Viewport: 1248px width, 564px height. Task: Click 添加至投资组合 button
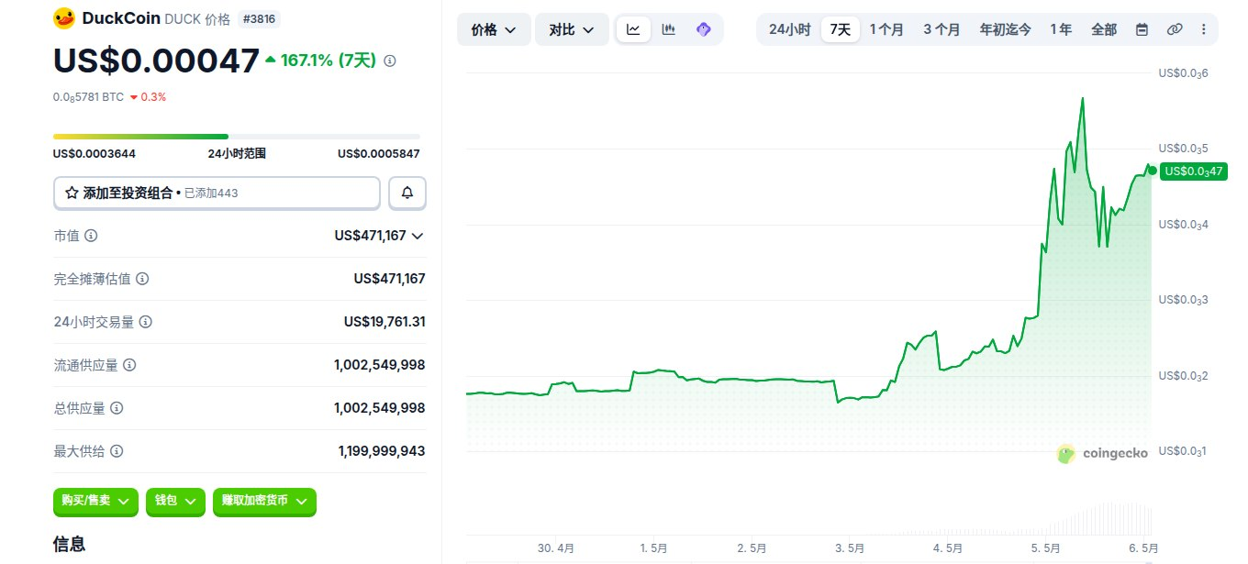point(217,193)
